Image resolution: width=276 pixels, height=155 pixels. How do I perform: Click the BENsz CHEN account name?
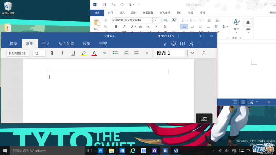point(166,36)
